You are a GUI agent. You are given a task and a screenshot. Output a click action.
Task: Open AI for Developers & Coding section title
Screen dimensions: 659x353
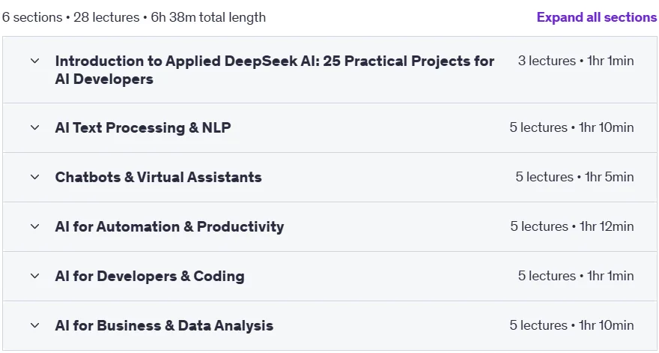[150, 276]
